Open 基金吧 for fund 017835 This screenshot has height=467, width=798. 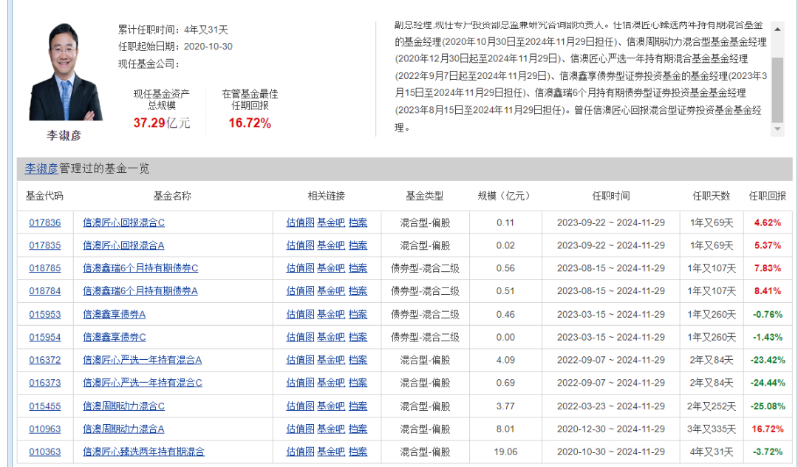click(331, 245)
